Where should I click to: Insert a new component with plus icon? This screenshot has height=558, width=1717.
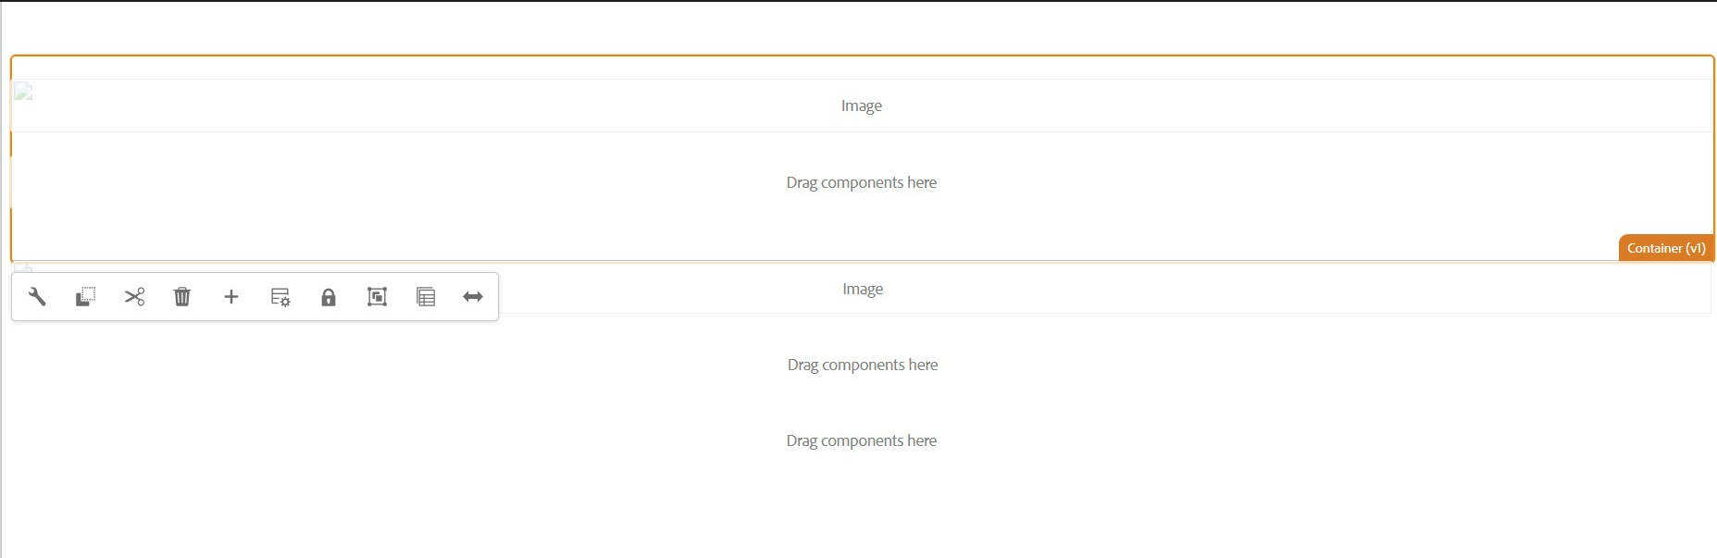(x=231, y=296)
